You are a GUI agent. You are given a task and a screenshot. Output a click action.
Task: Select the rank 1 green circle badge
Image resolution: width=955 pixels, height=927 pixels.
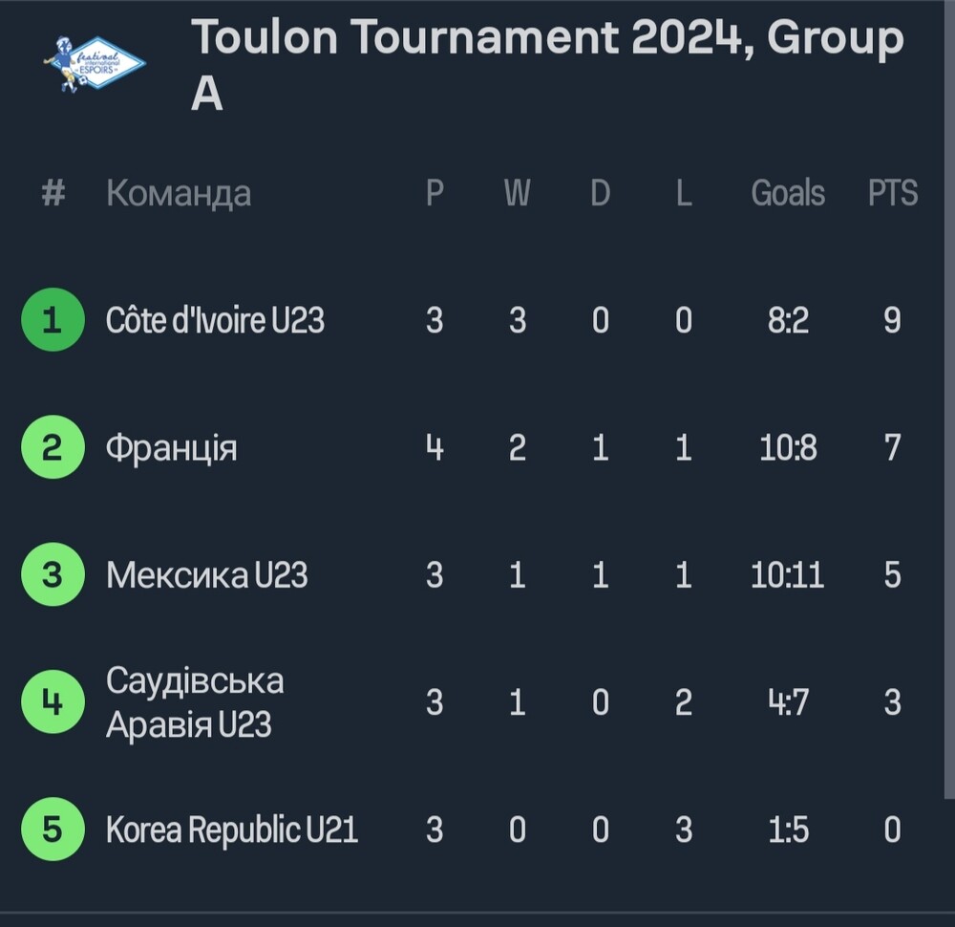(x=53, y=319)
